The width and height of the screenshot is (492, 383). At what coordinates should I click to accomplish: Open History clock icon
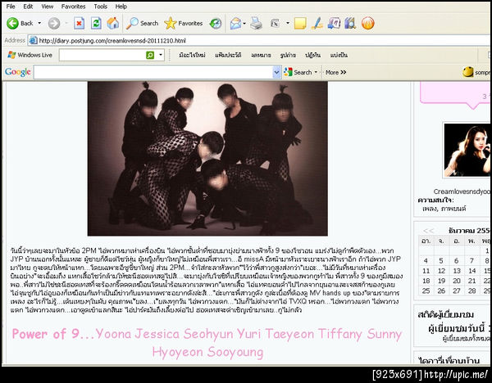216,23
